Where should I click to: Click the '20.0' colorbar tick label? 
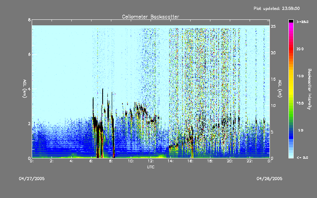click(x=300, y=49)
